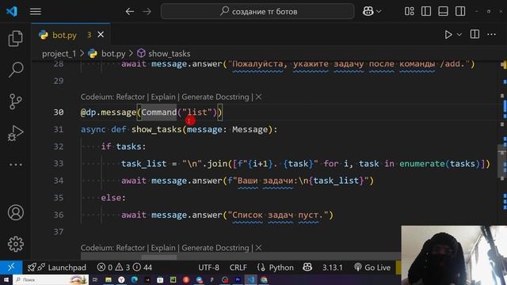
Task: Click Codeium Explain below line 37
Action: coord(163,248)
